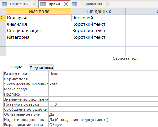Screen dimensions: 158x127
Task: Click the table icon on Обращения tab
Action: pyautogui.click(x=75, y=4)
